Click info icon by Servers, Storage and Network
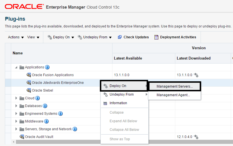The image size is (233, 146). [x=75, y=129]
